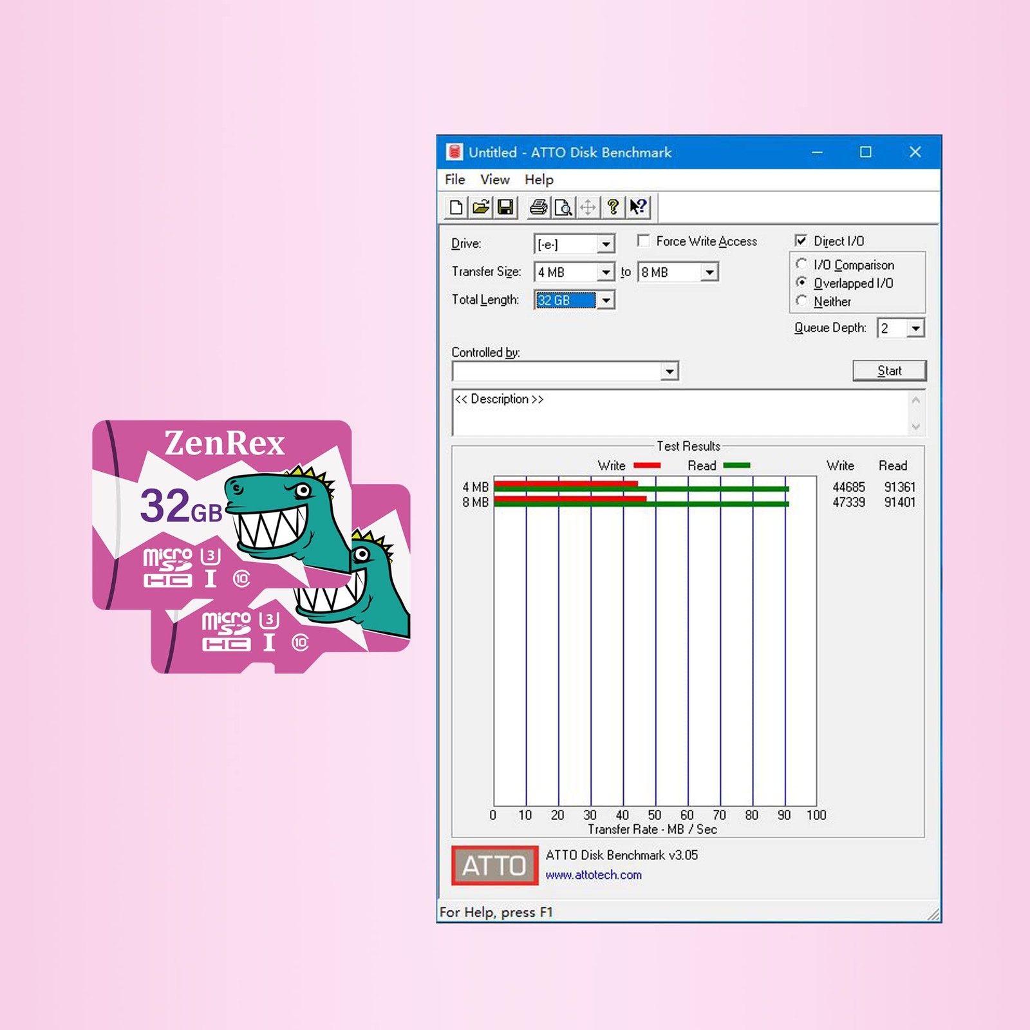Image resolution: width=1030 pixels, height=1030 pixels.
Task: Toggle the Direct I/O checkbox
Action: click(801, 241)
